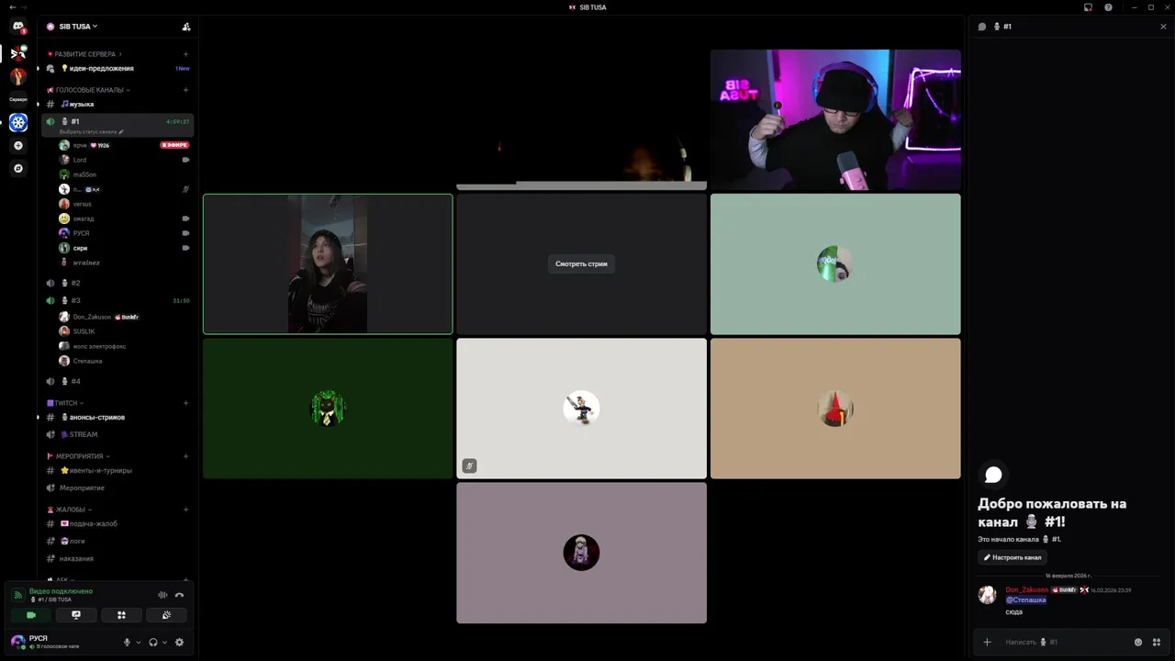Toggle noise suppression waveform icon
The image size is (1175, 661).
pos(162,595)
